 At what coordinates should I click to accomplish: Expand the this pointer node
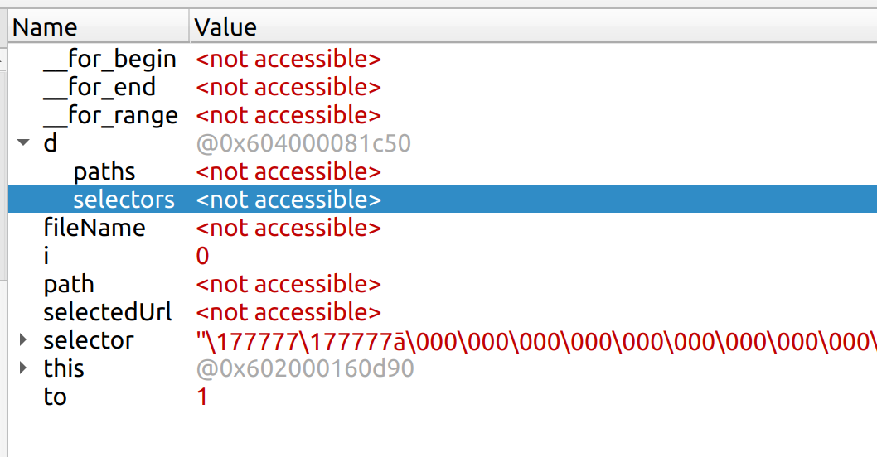click(x=23, y=368)
